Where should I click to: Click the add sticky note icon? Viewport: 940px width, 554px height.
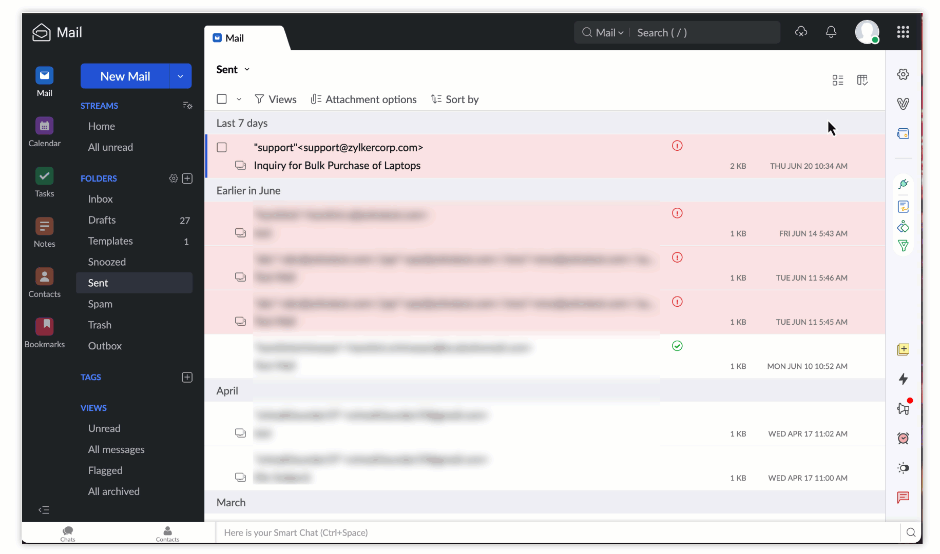(x=903, y=349)
